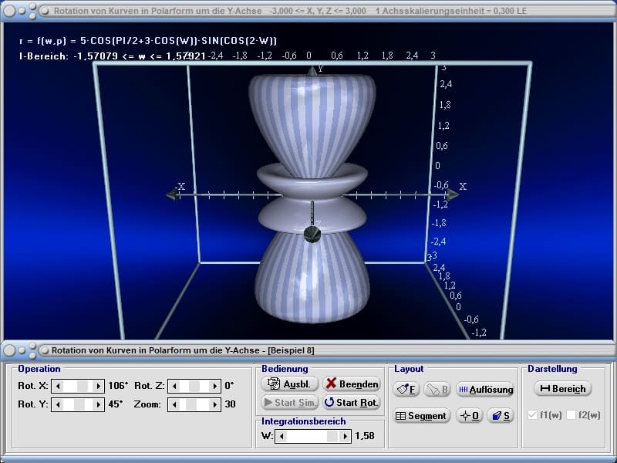Click the W value 1,58
Viewport: 617px width, 463px height.
[365, 436]
